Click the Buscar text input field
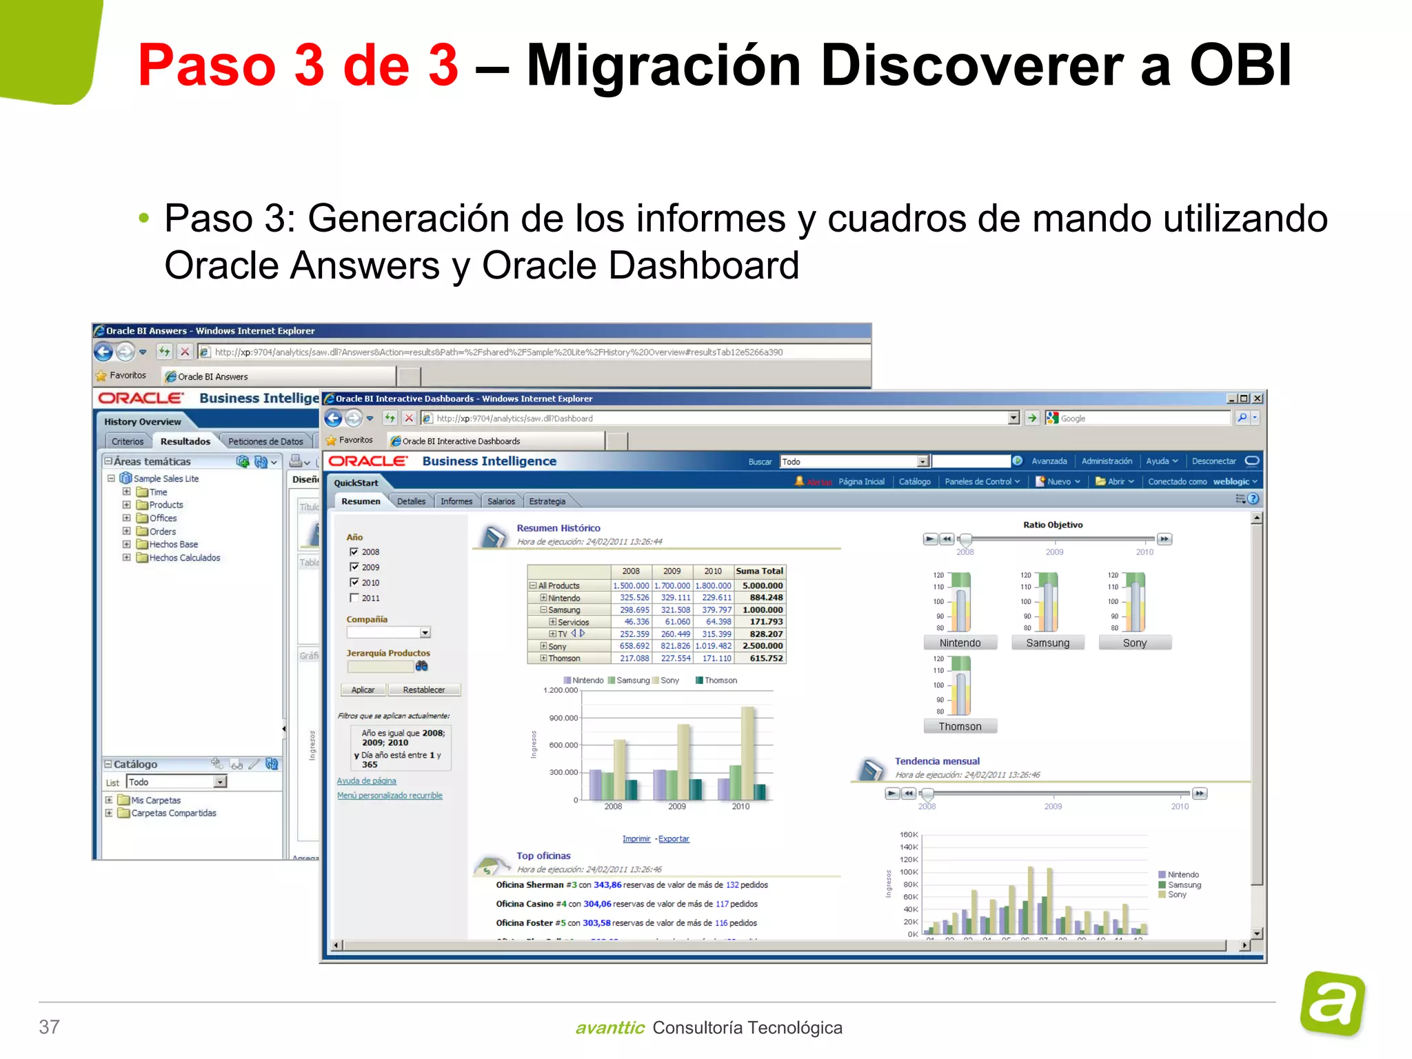Viewport: 1412px width, 1059px height. click(971, 461)
